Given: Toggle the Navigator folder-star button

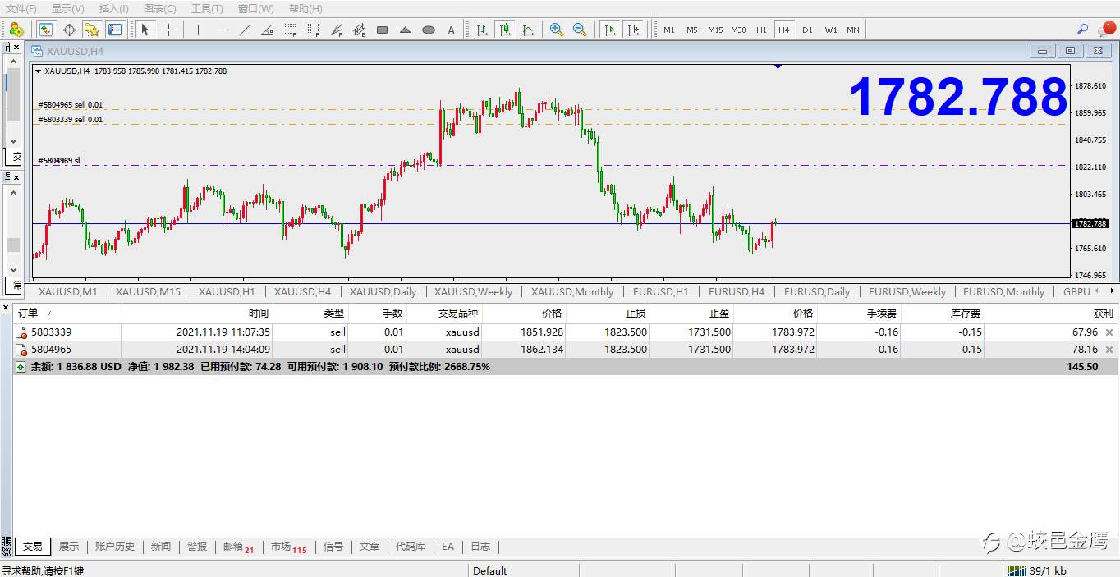Looking at the screenshot, I should tap(92, 30).
